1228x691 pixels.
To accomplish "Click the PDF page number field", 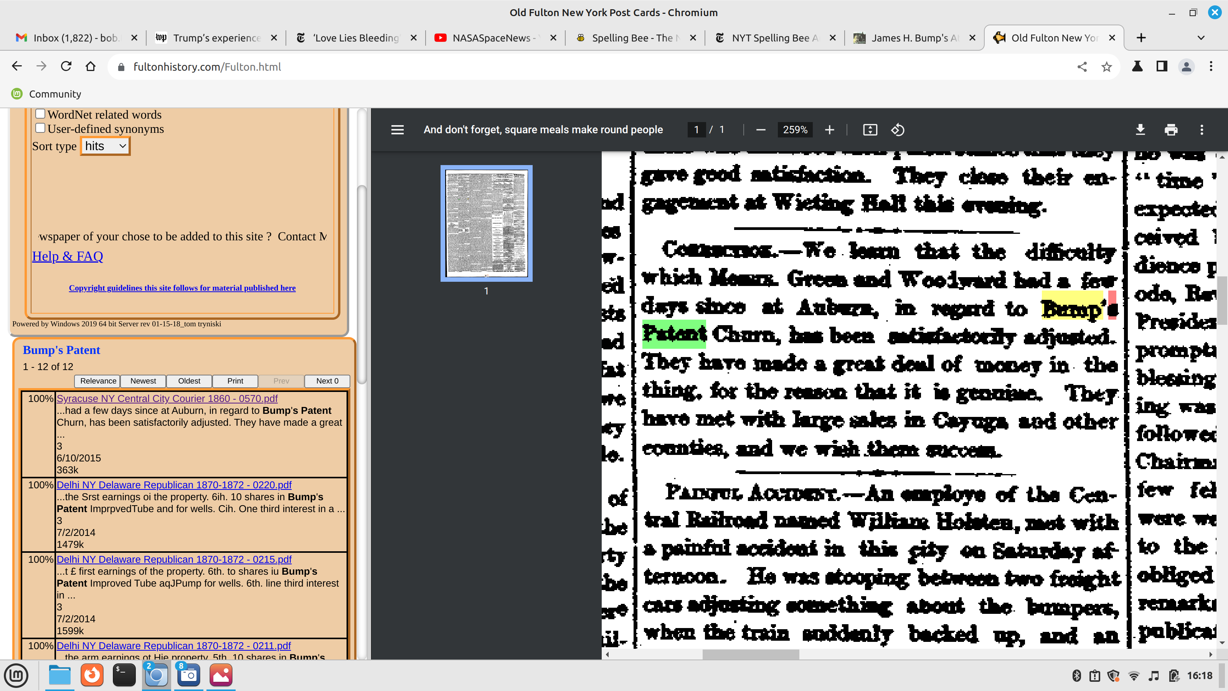I will click(697, 130).
